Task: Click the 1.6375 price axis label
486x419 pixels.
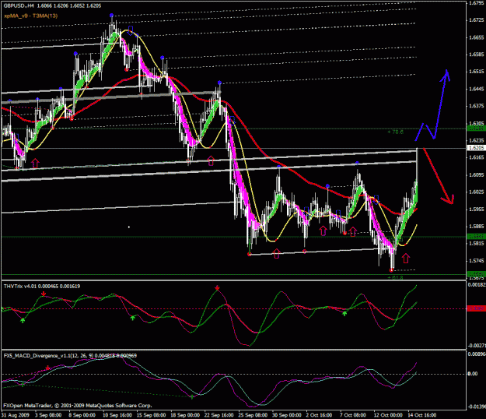Action: click(477, 106)
